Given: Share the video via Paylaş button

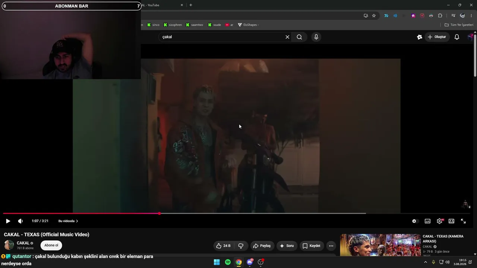Looking at the screenshot, I should click(x=262, y=246).
